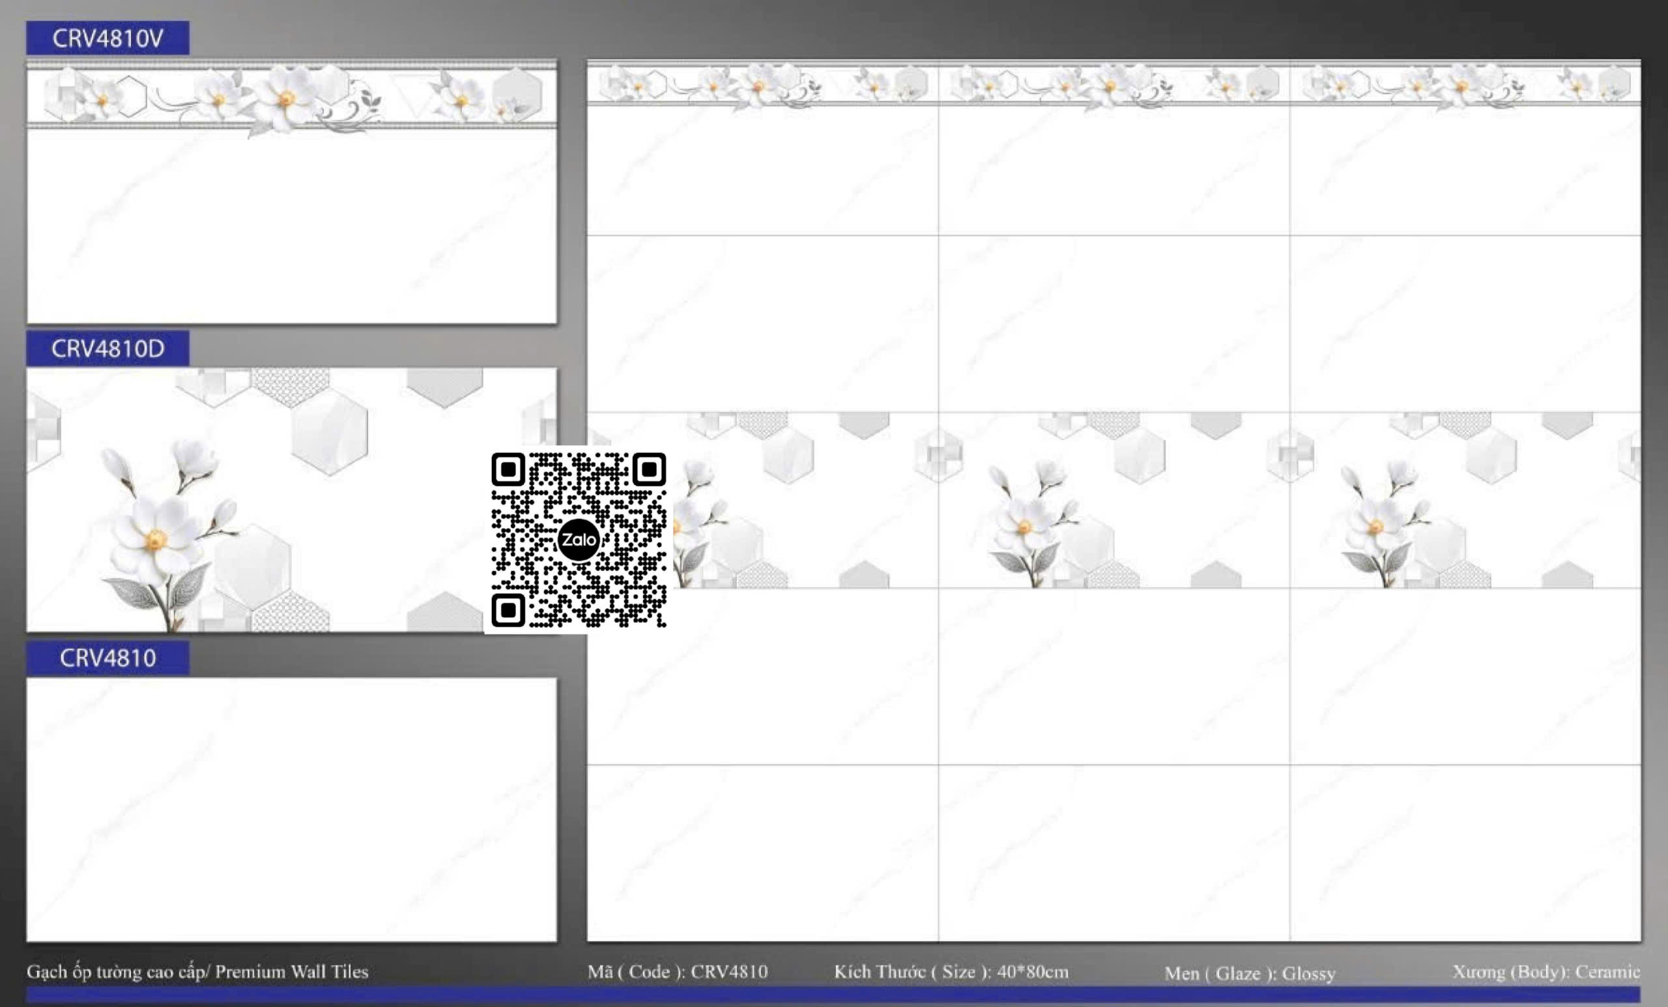The height and width of the screenshot is (1007, 1668).
Task: Click the blue bar at the bottom
Action: coord(833,994)
